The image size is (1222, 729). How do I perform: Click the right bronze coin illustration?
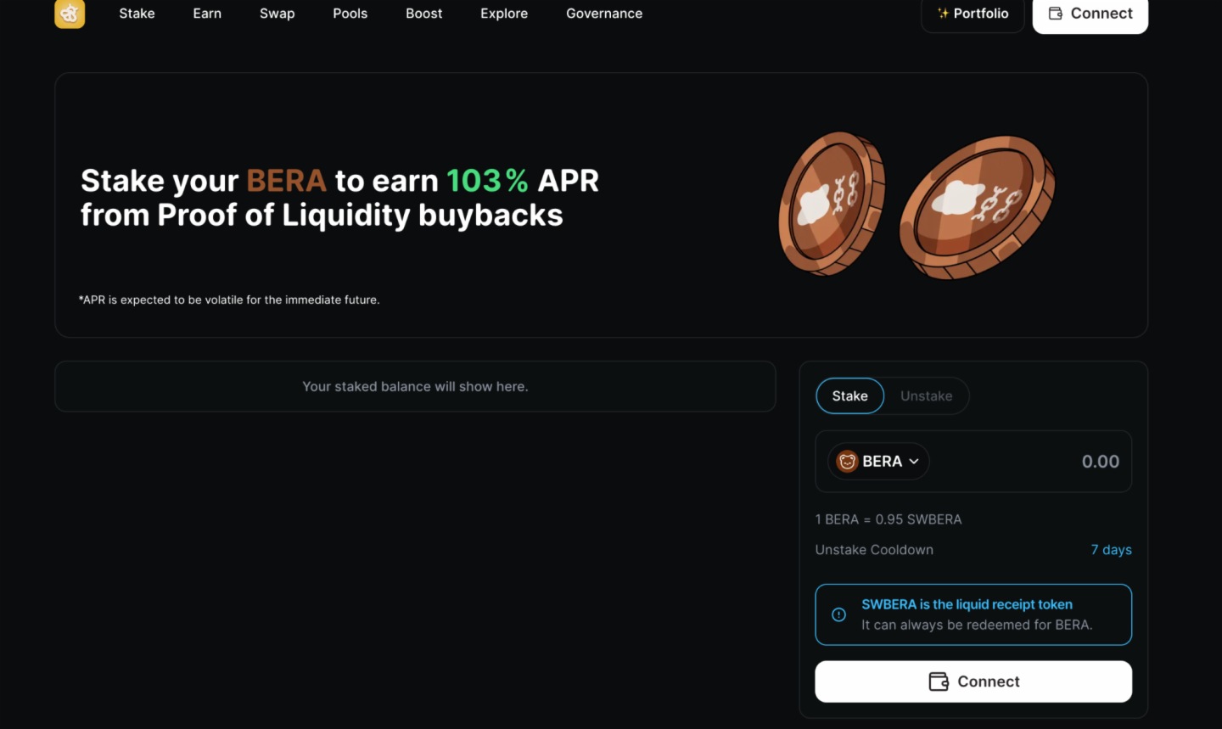(977, 206)
